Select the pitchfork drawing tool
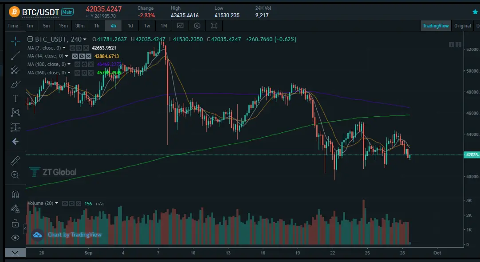 click(16, 70)
